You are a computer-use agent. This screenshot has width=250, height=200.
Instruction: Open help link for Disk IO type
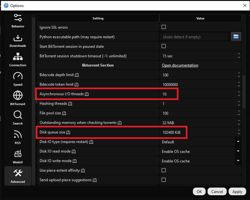91,142
